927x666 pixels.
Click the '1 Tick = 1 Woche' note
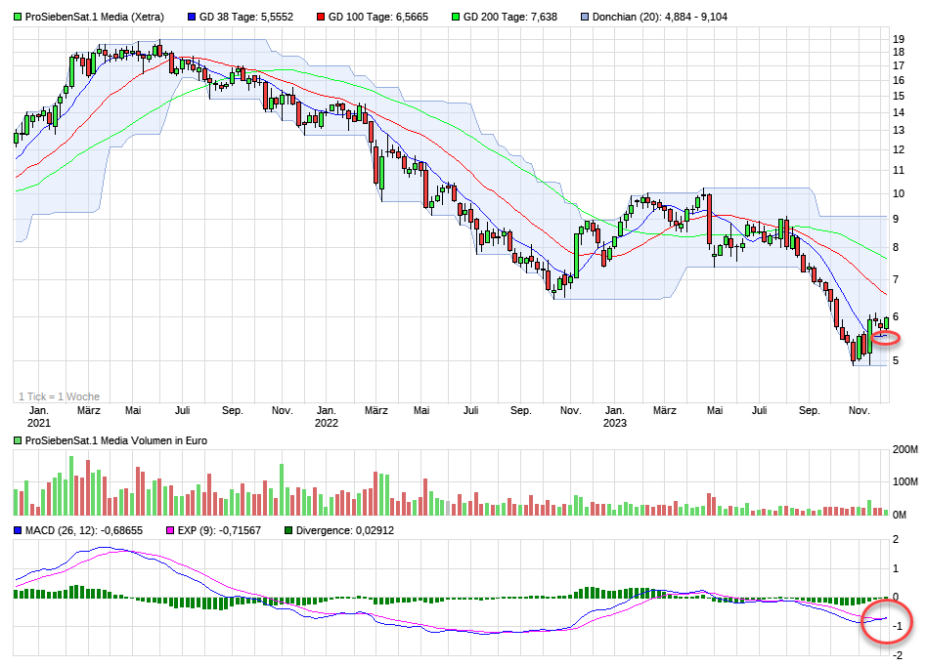(59, 396)
